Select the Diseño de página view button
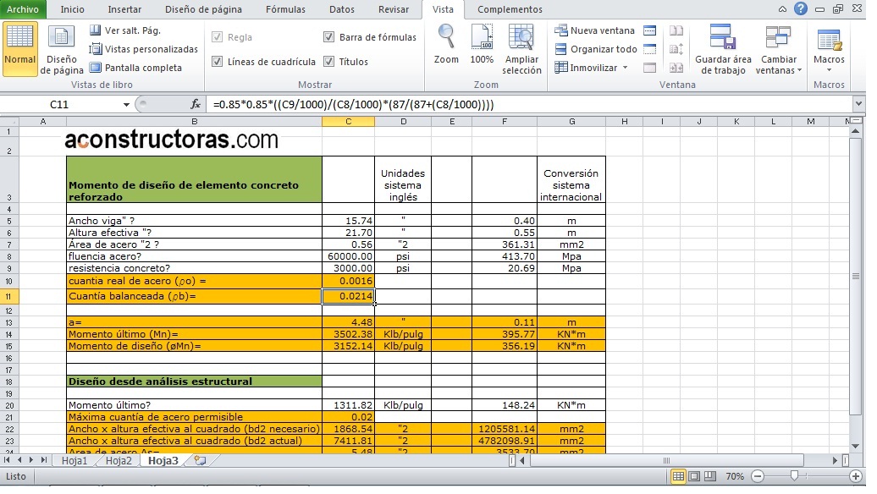The image size is (877, 494). pyautogui.click(x=62, y=49)
